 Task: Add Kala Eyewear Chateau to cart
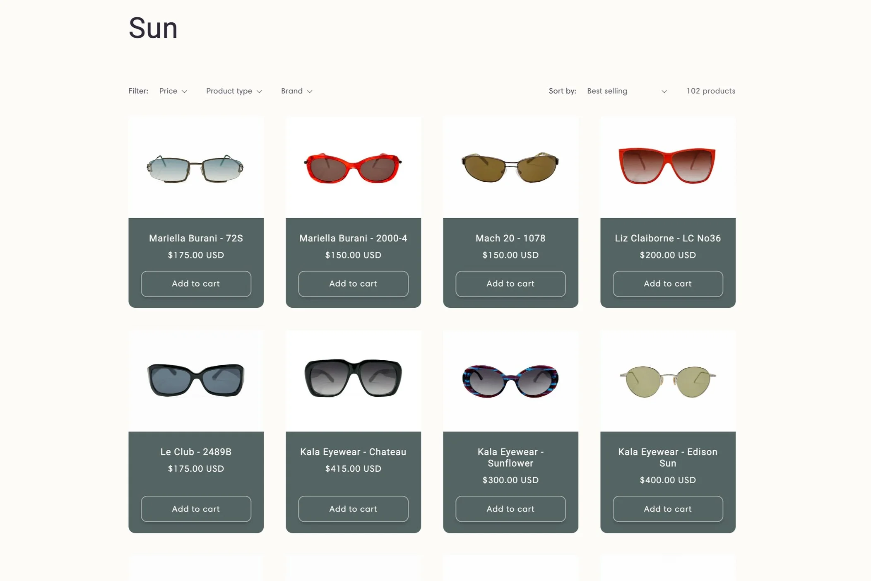(353, 509)
